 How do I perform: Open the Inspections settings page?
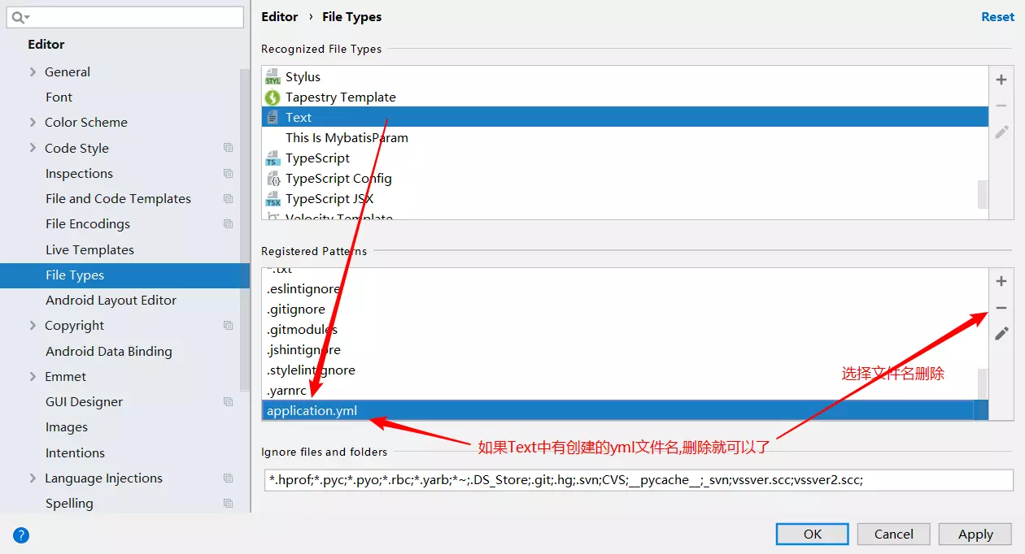point(79,173)
